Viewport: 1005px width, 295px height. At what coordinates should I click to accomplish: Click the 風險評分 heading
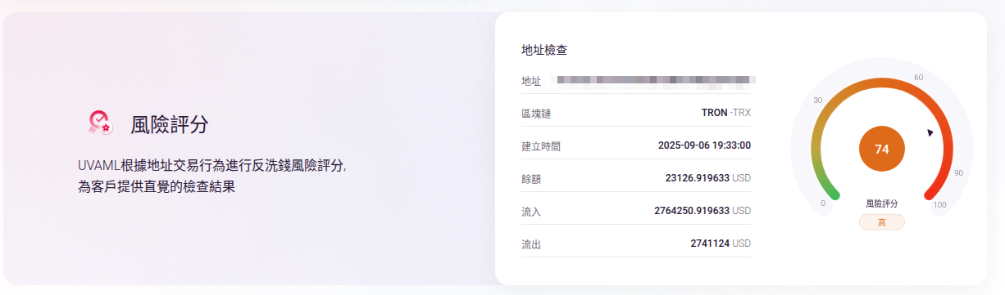pyautogui.click(x=170, y=124)
